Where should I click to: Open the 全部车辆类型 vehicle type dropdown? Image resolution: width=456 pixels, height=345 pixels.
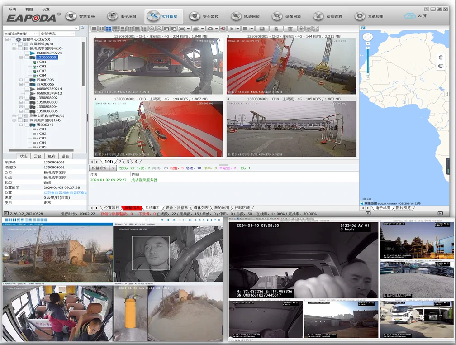[x=20, y=34]
